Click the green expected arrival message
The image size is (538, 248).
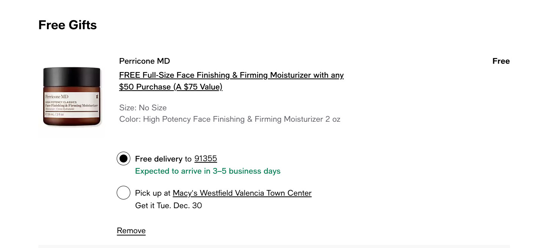click(x=208, y=171)
